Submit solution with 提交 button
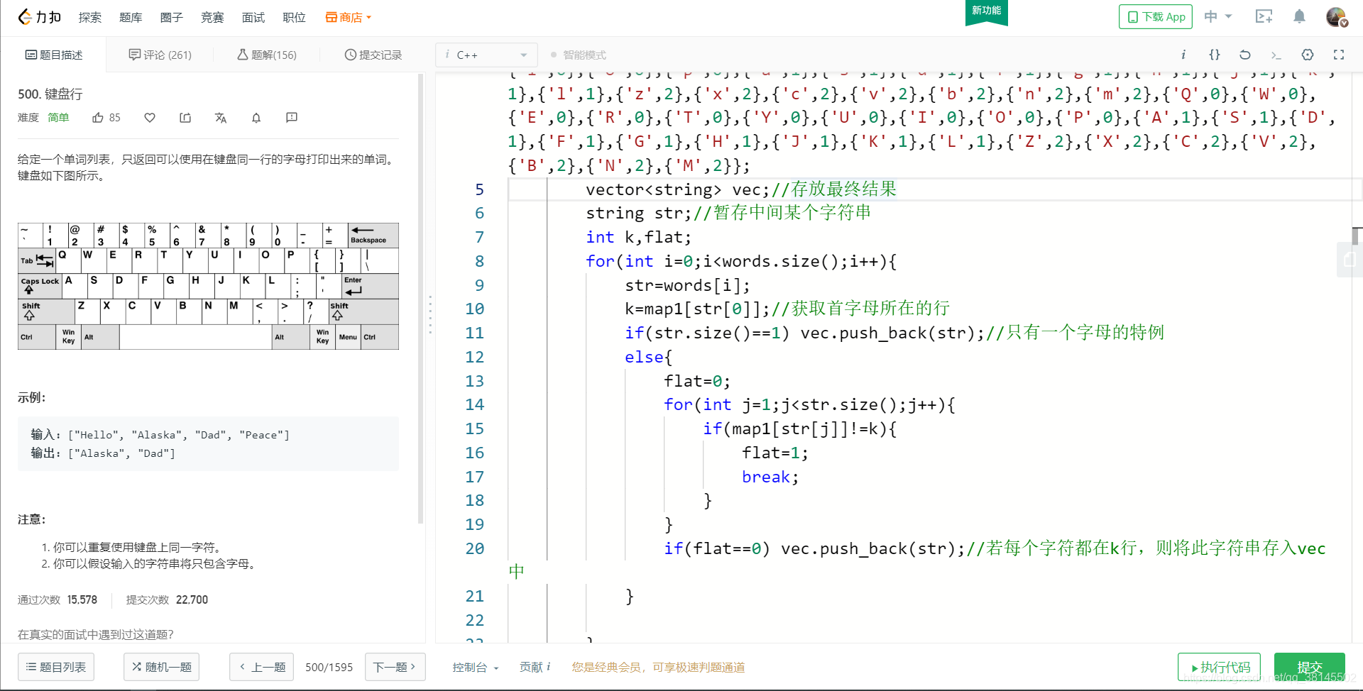The height and width of the screenshot is (691, 1363). 1309,668
